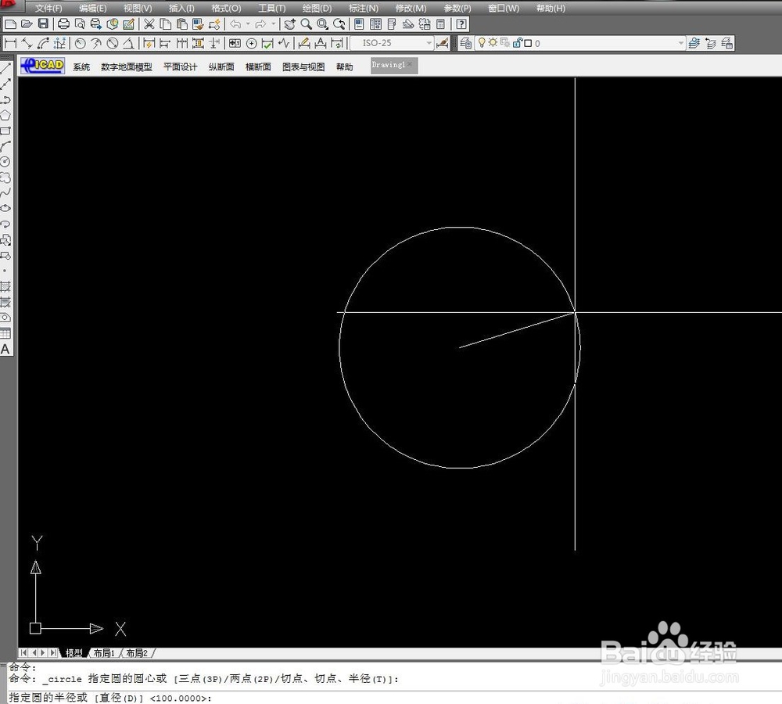Open the Layer States Manager icon
Screen dimensions: 782x704
tap(727, 43)
